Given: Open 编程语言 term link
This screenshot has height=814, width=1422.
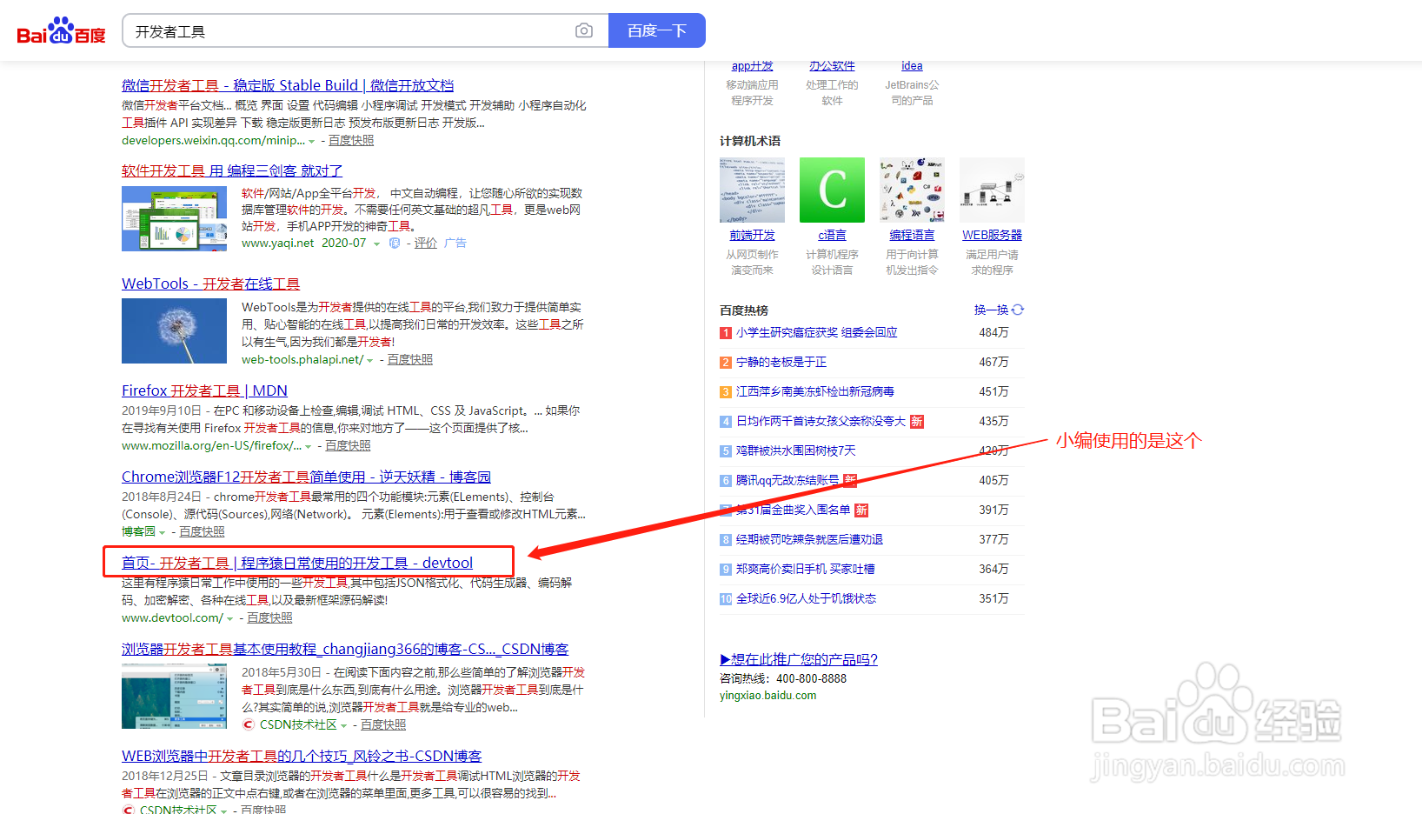Looking at the screenshot, I should [x=912, y=235].
